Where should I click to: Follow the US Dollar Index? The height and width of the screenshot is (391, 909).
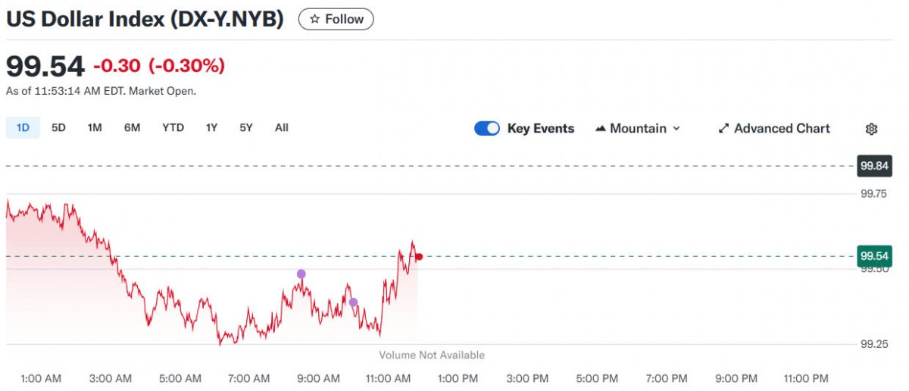click(336, 19)
